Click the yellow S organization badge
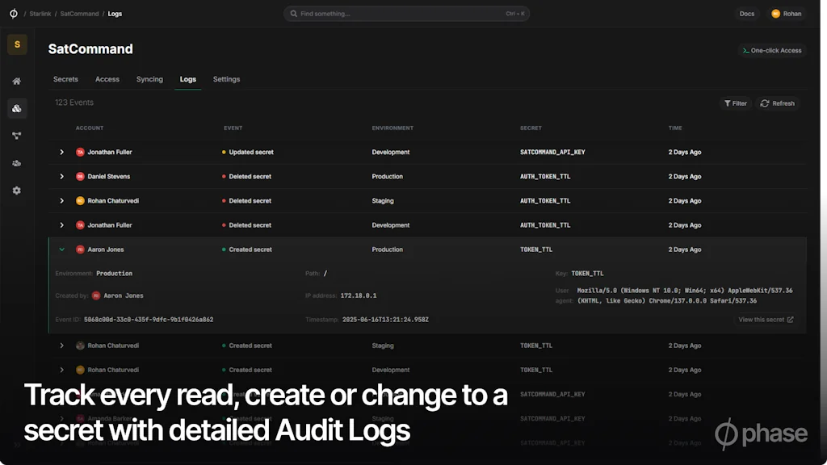Viewport: 827px width, 465px height. [x=17, y=44]
